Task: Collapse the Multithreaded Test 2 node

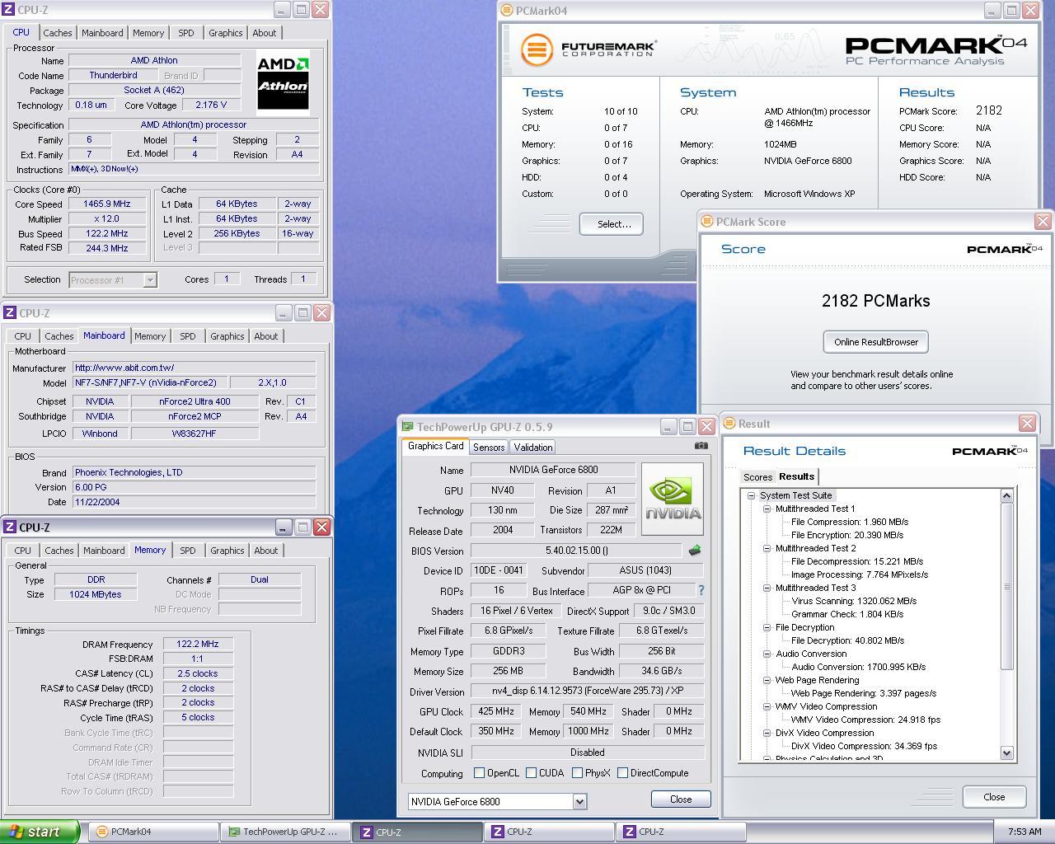Action: [x=767, y=548]
